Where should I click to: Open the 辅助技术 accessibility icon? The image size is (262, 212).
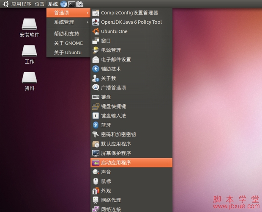[96, 69]
